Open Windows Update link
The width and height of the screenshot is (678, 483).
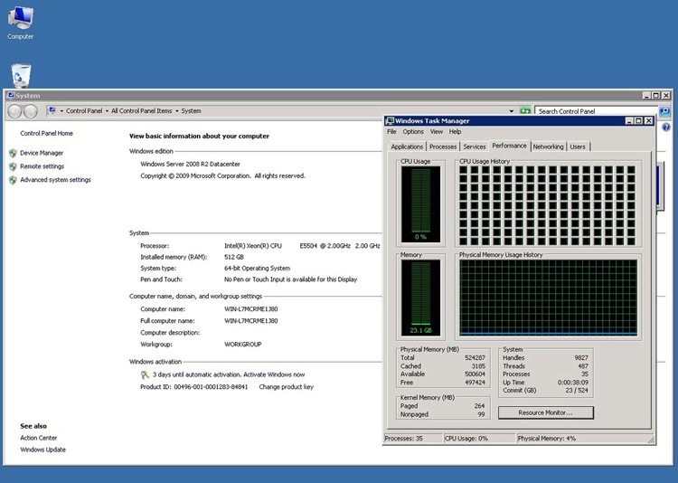[42, 450]
